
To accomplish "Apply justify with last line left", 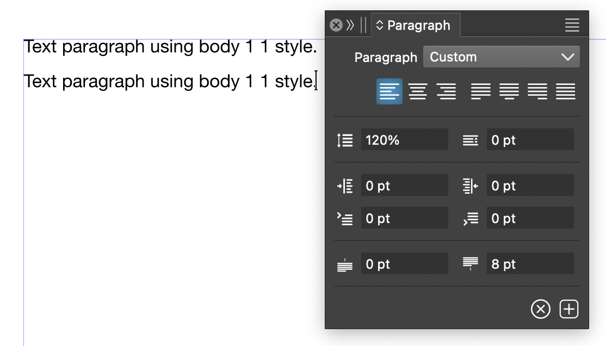I will (x=481, y=91).
